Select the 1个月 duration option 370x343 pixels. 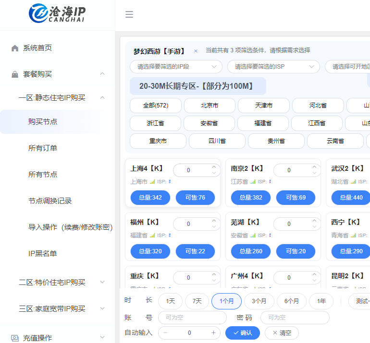tap(226, 301)
